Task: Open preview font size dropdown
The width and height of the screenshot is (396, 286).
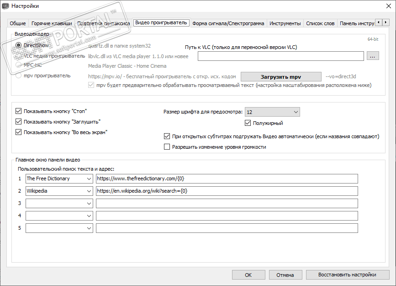Action: (273, 112)
